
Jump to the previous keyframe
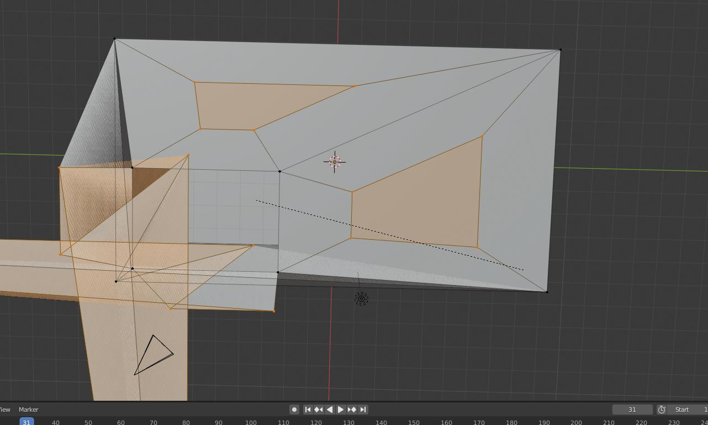point(319,410)
